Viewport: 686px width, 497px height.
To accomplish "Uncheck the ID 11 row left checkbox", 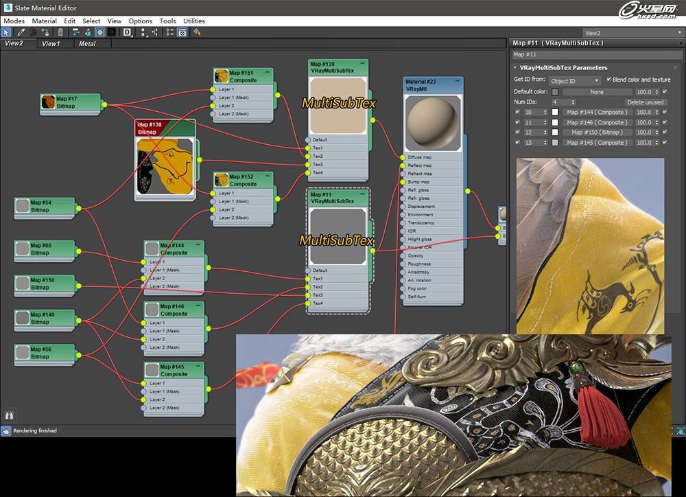I will pyautogui.click(x=517, y=122).
